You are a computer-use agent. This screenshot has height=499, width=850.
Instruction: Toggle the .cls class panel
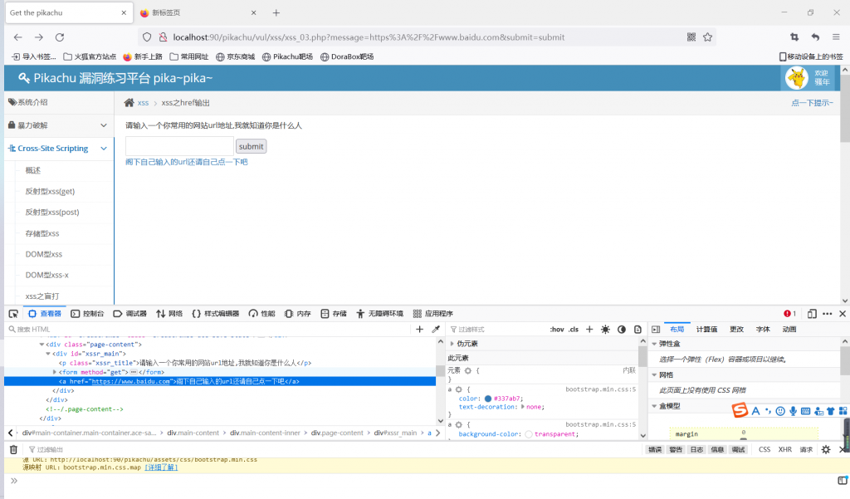click(x=574, y=330)
